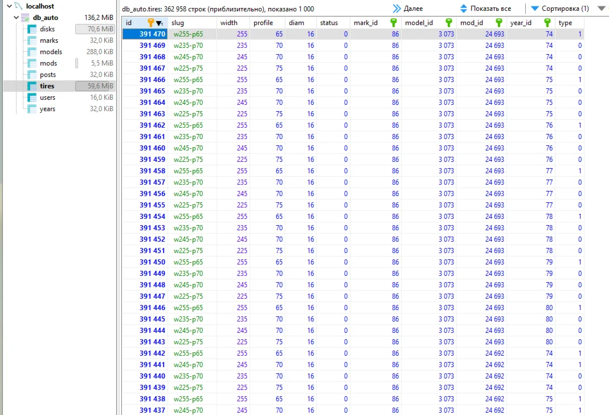Sort by the diam column header

click(x=301, y=23)
